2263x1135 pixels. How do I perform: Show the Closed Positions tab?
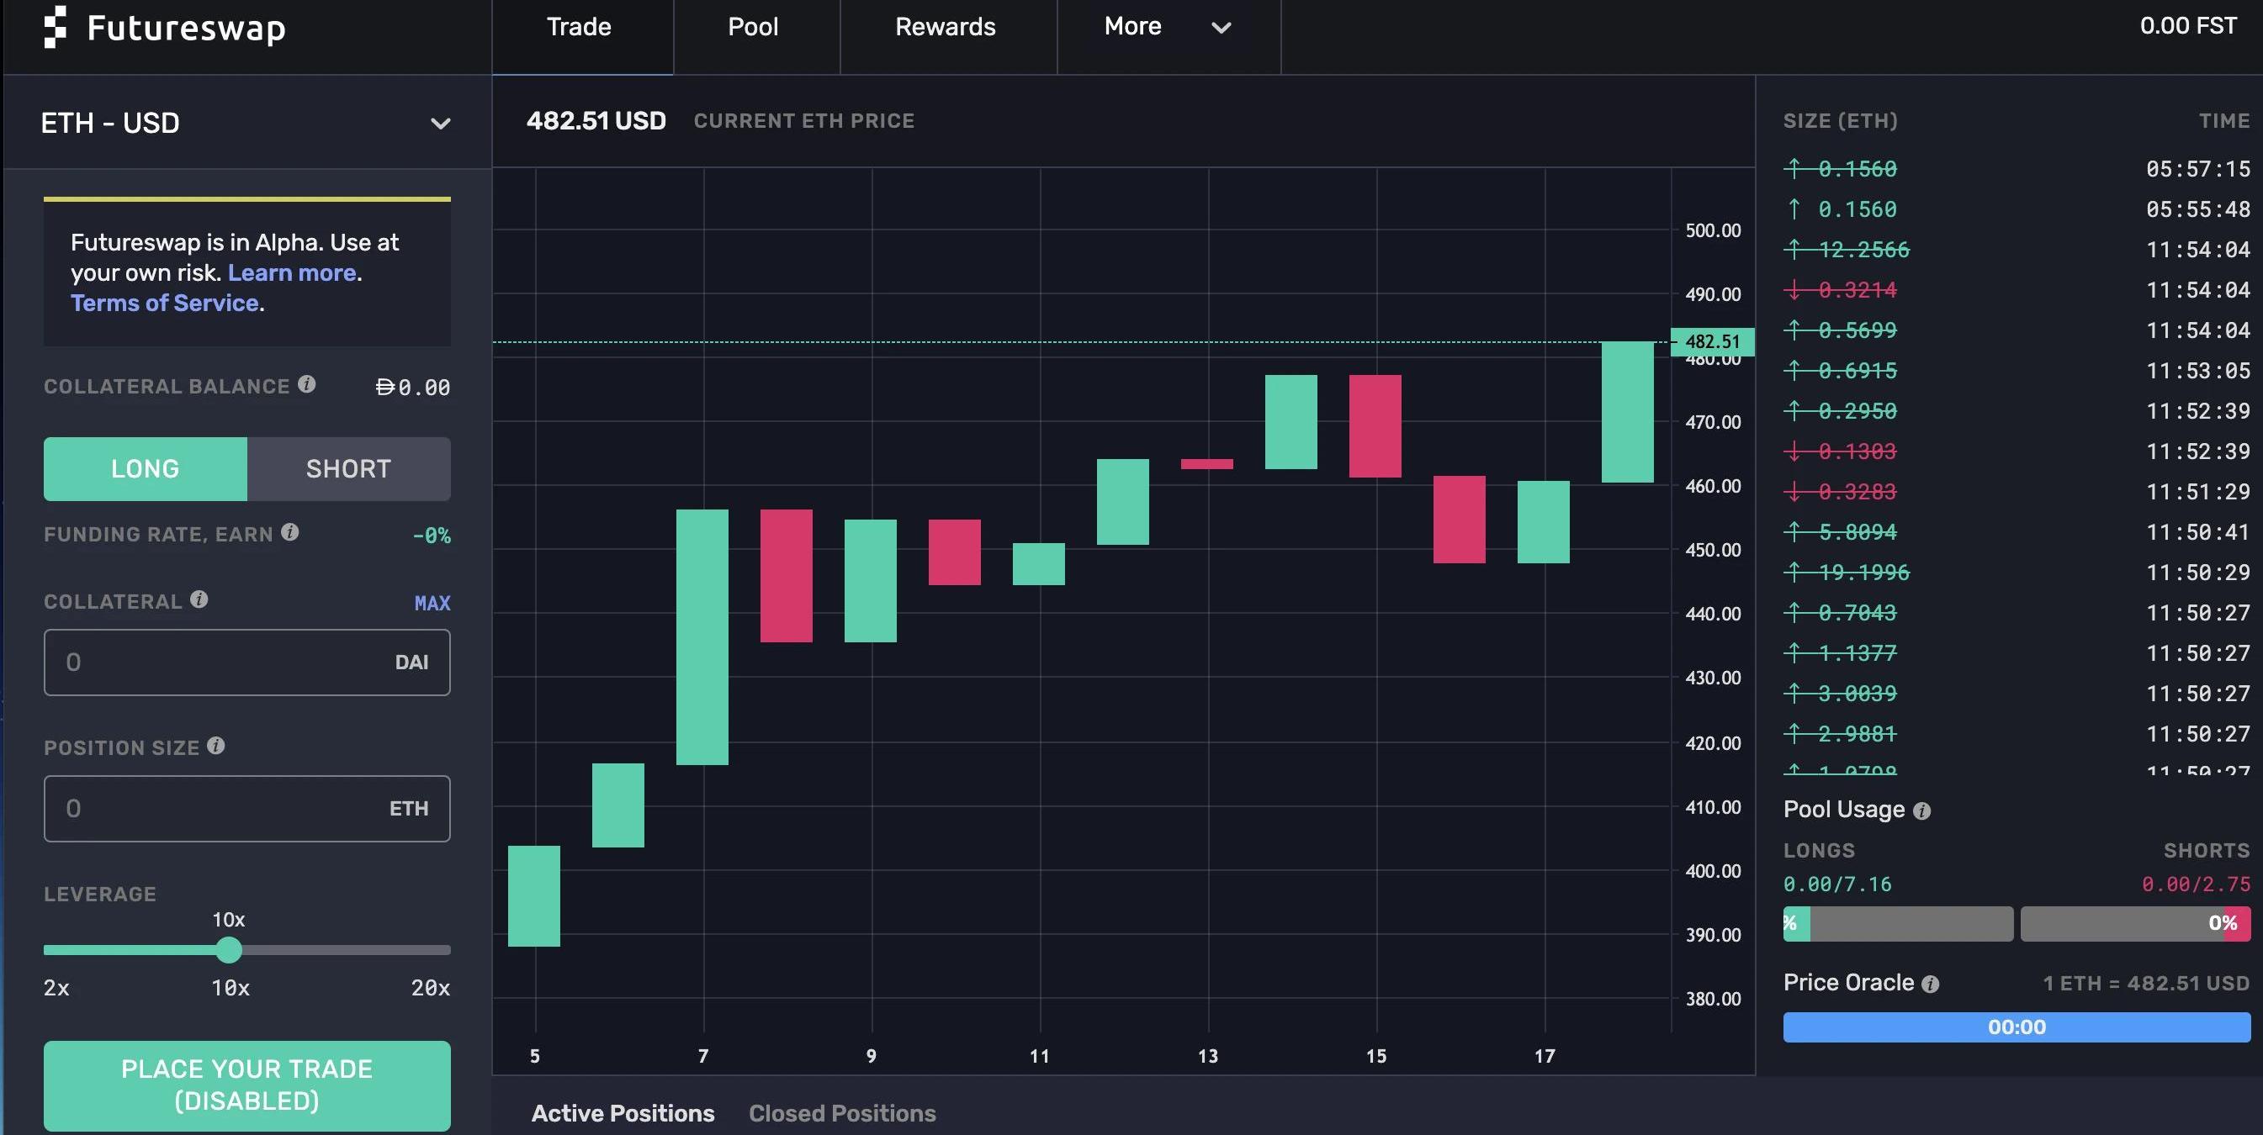click(841, 1113)
